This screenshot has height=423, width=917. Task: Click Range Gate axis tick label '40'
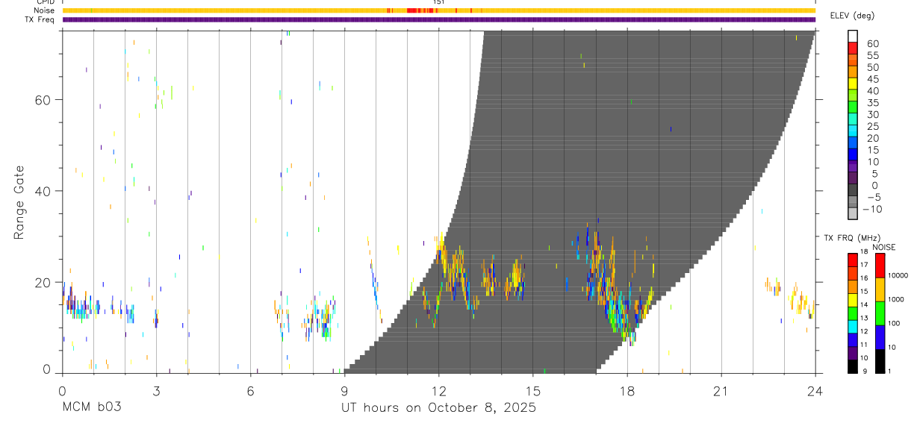[43, 191]
